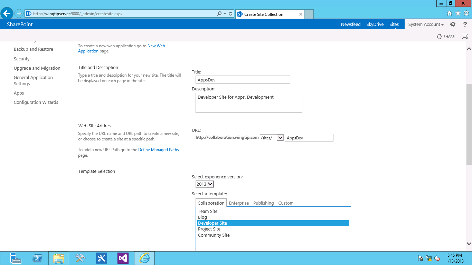The height and width of the screenshot is (265, 472).
Task: Click the help question mark icon
Action: pyautogui.click(x=465, y=24)
